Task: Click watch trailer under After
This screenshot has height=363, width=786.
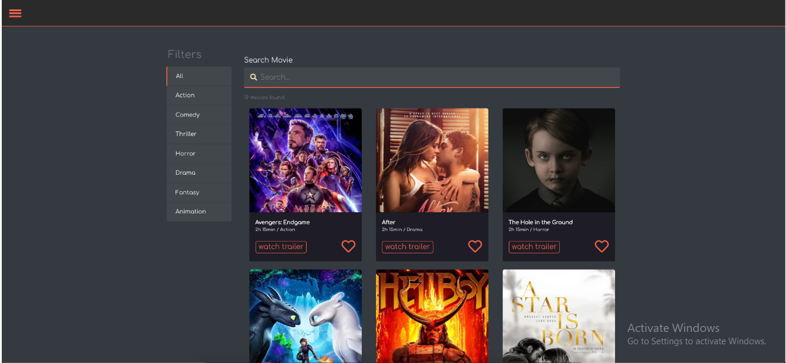Action: tap(407, 247)
